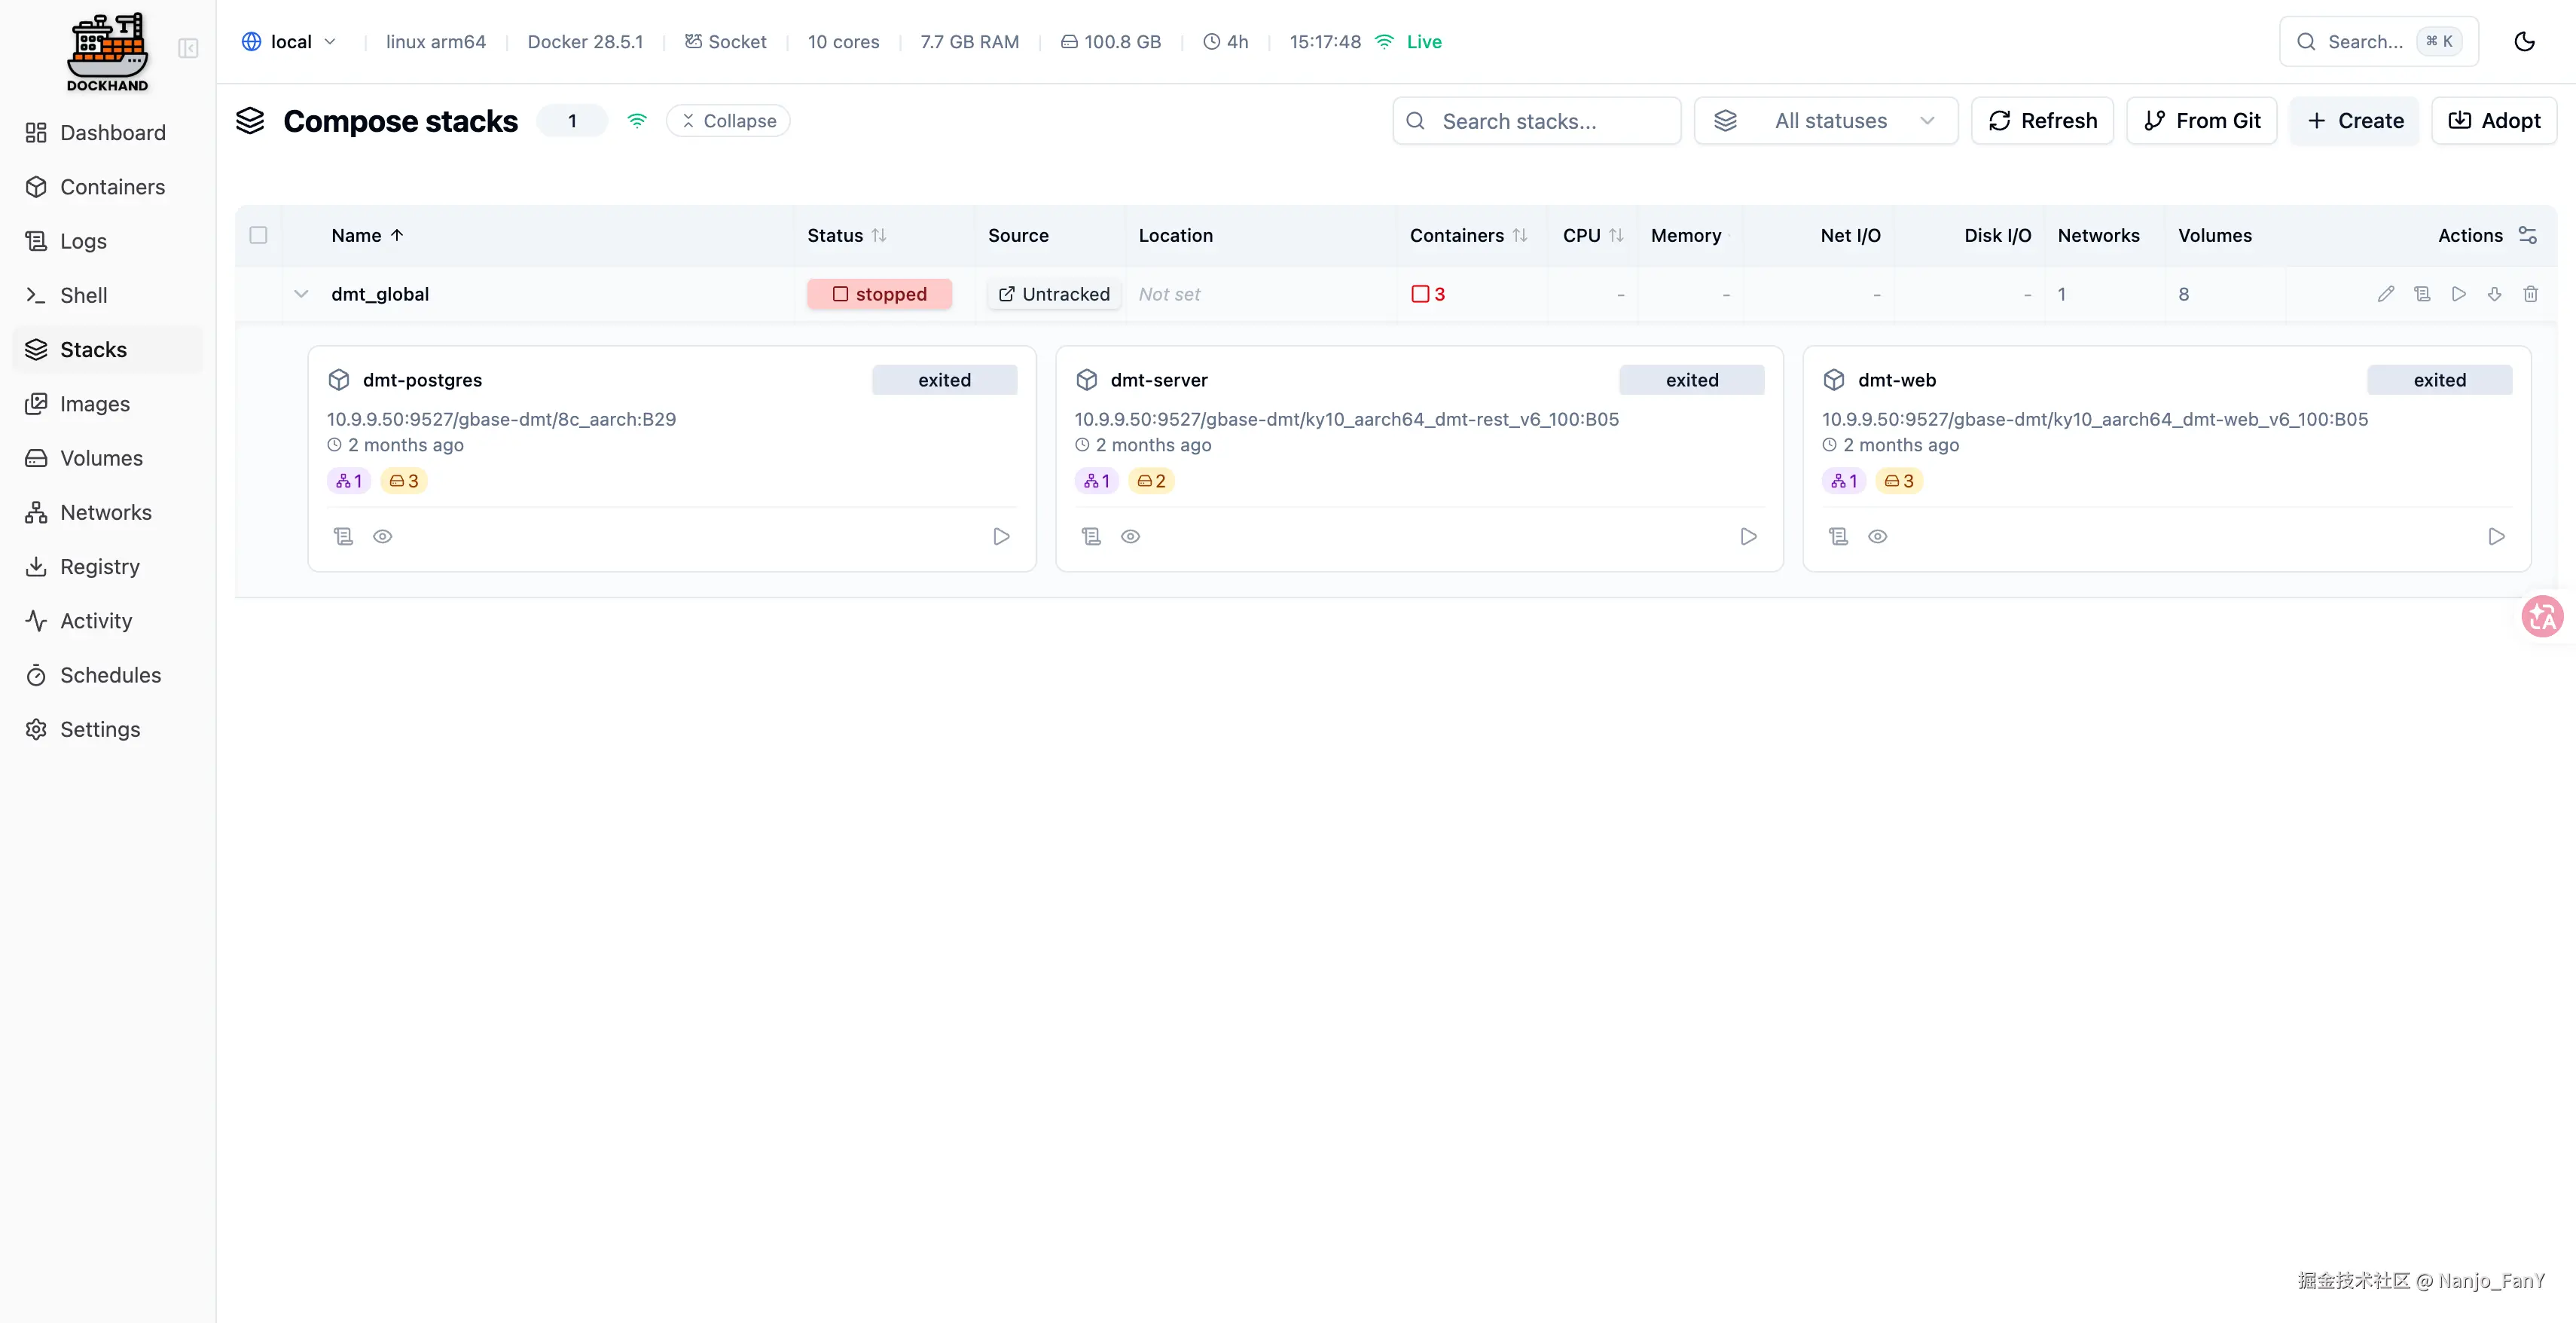Open the Networks sidebar item
The width and height of the screenshot is (2576, 1323).
pos(106,512)
